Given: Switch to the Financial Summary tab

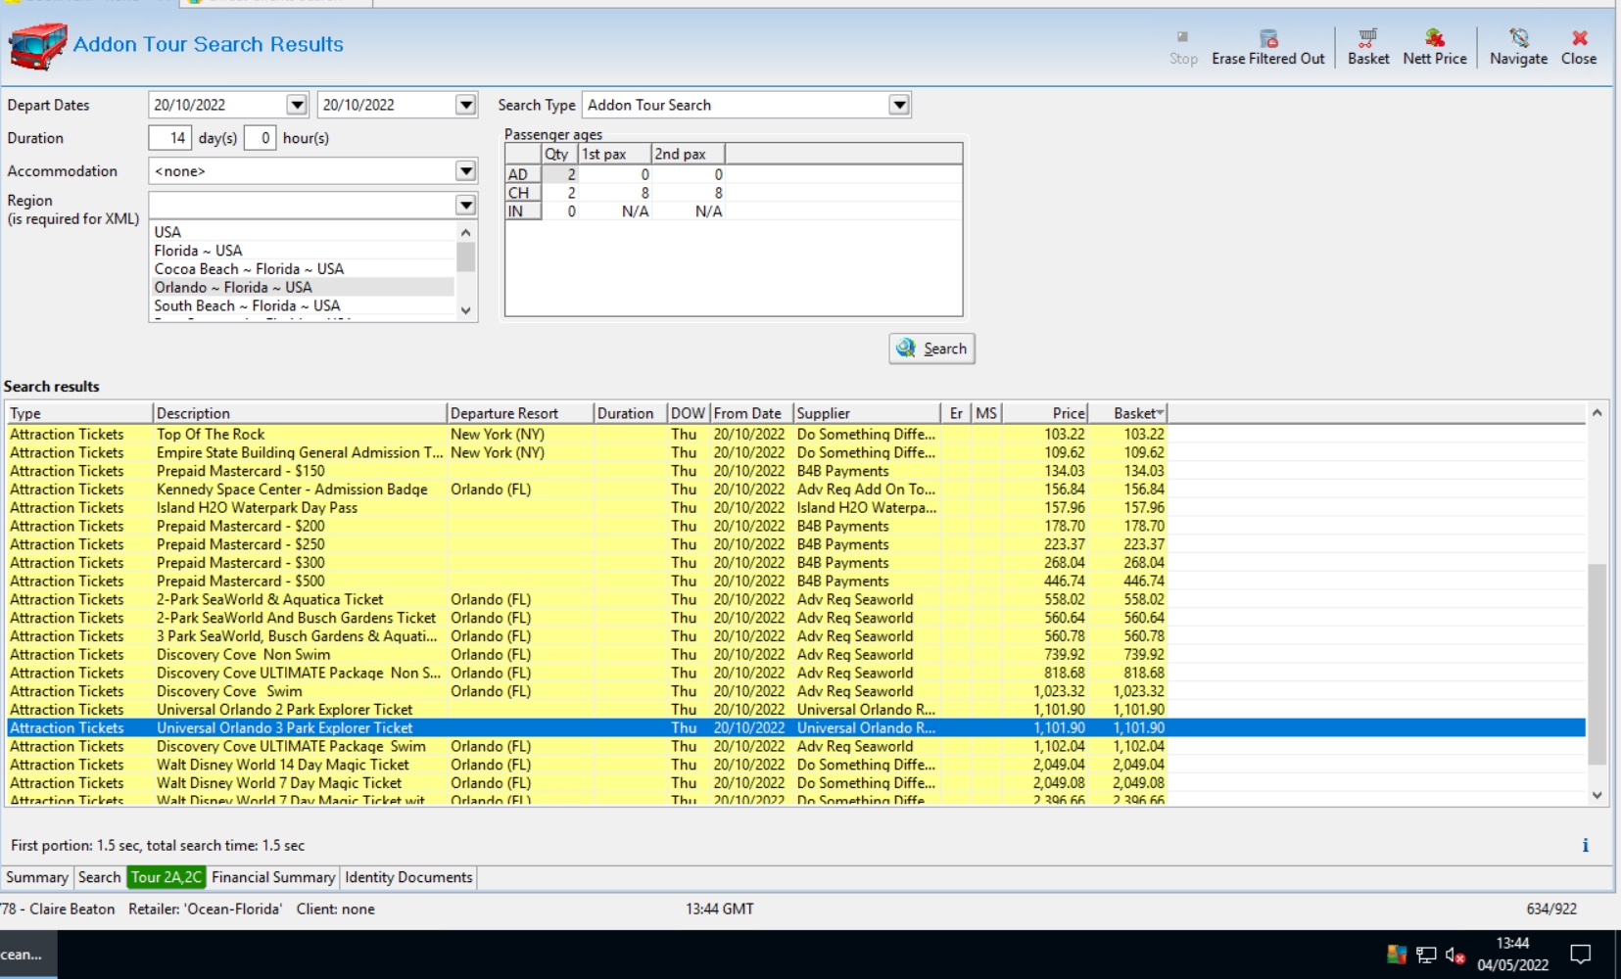Looking at the screenshot, I should tap(272, 877).
